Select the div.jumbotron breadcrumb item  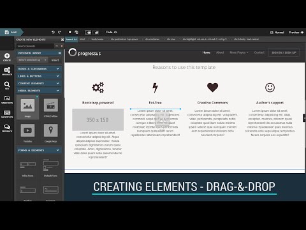pos(124,40)
